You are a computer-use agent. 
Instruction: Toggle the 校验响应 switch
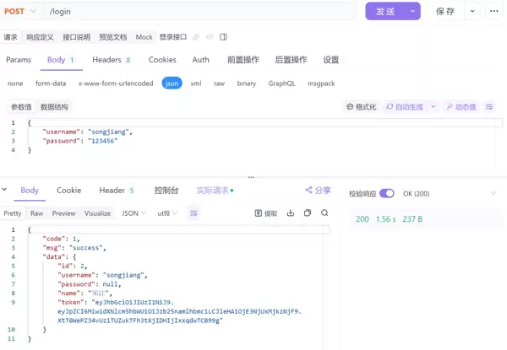pos(386,193)
